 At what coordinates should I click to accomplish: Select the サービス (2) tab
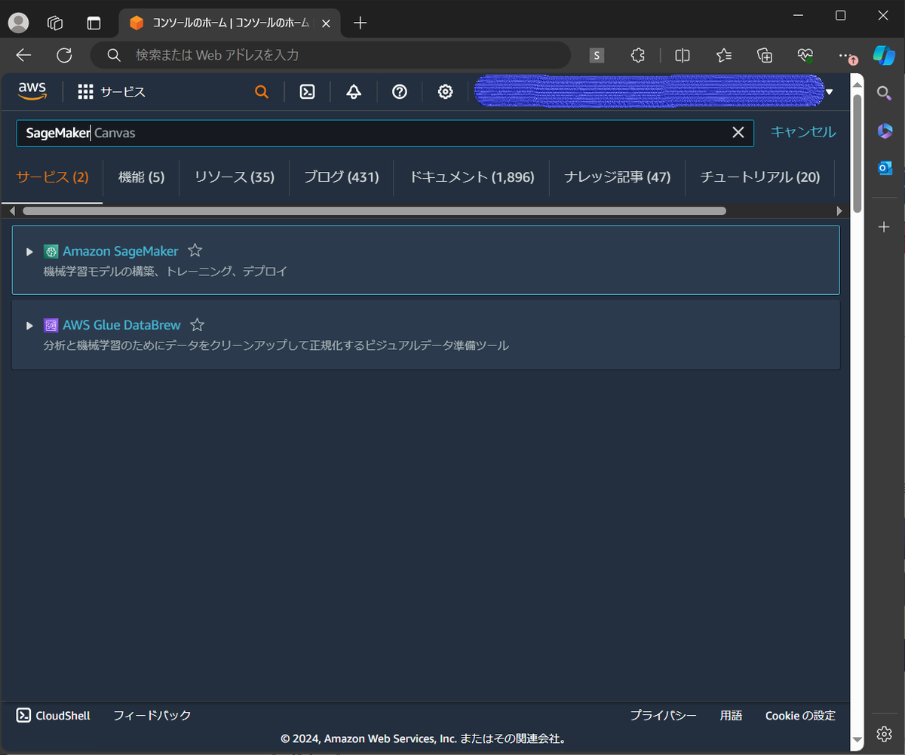[x=53, y=177]
